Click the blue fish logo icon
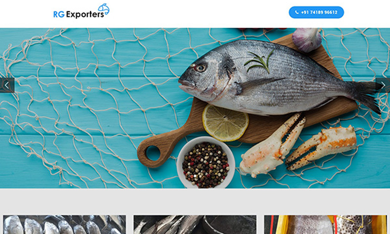 tap(104, 9)
